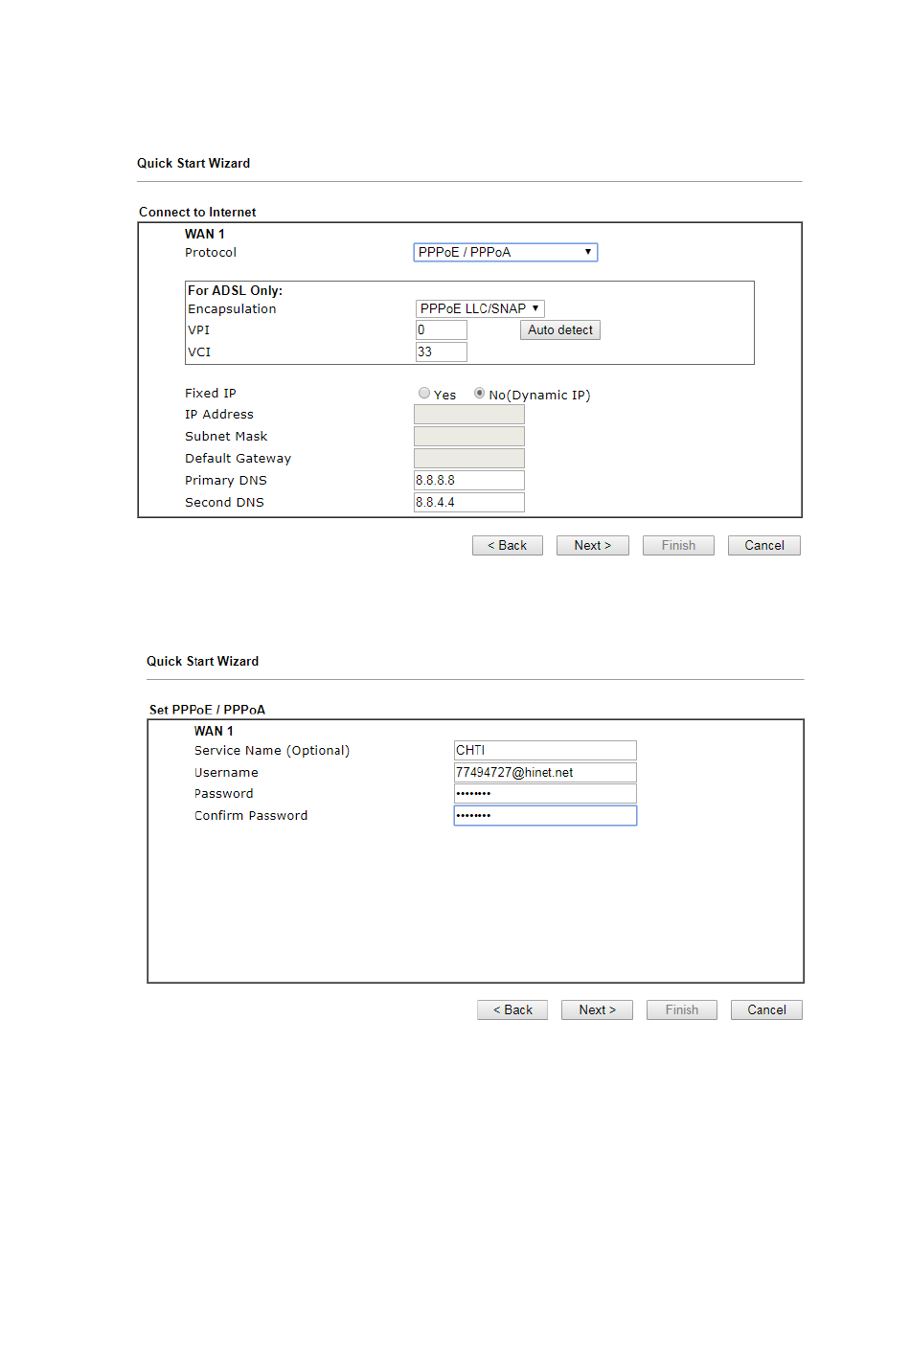Go Back in Connect to Internet wizard
The width and height of the screenshot is (910, 1360).
[508, 545]
